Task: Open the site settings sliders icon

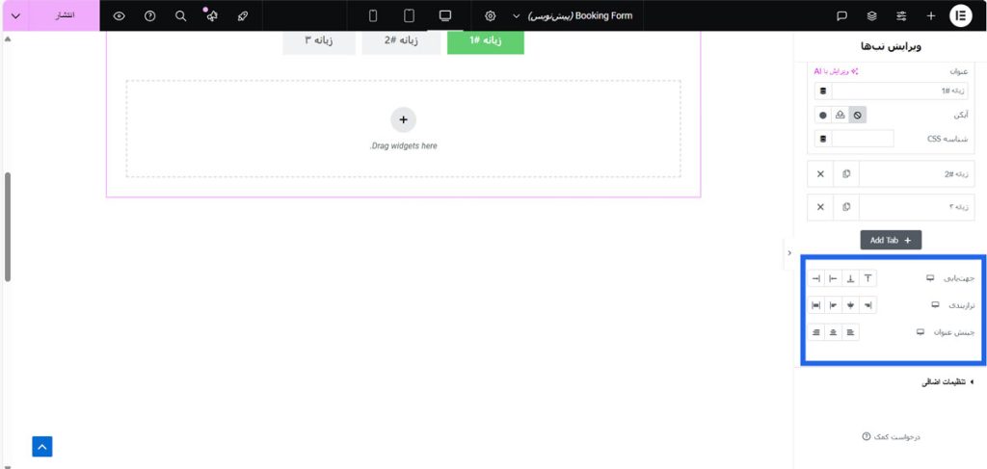Action: tap(901, 15)
